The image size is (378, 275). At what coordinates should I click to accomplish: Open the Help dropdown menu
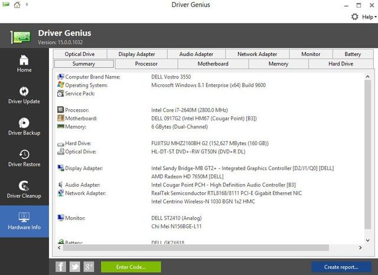(369, 17)
